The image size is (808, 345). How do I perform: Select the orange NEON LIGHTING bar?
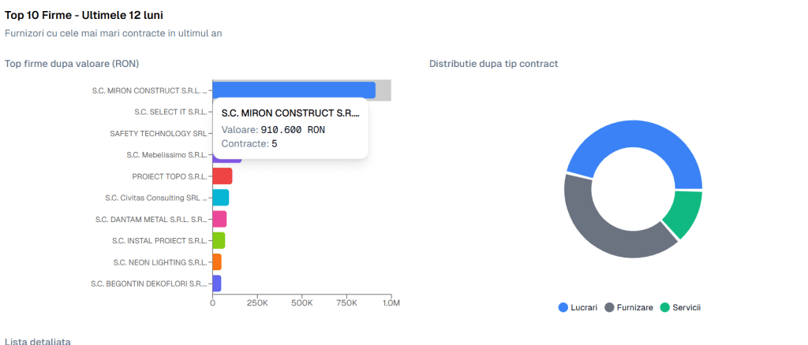coord(217,262)
